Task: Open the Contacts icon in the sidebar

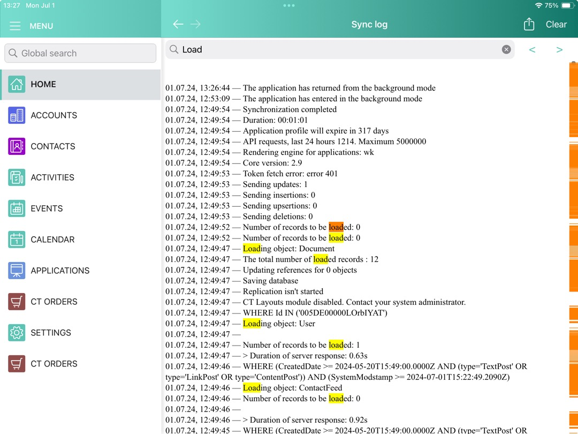Action: click(16, 146)
